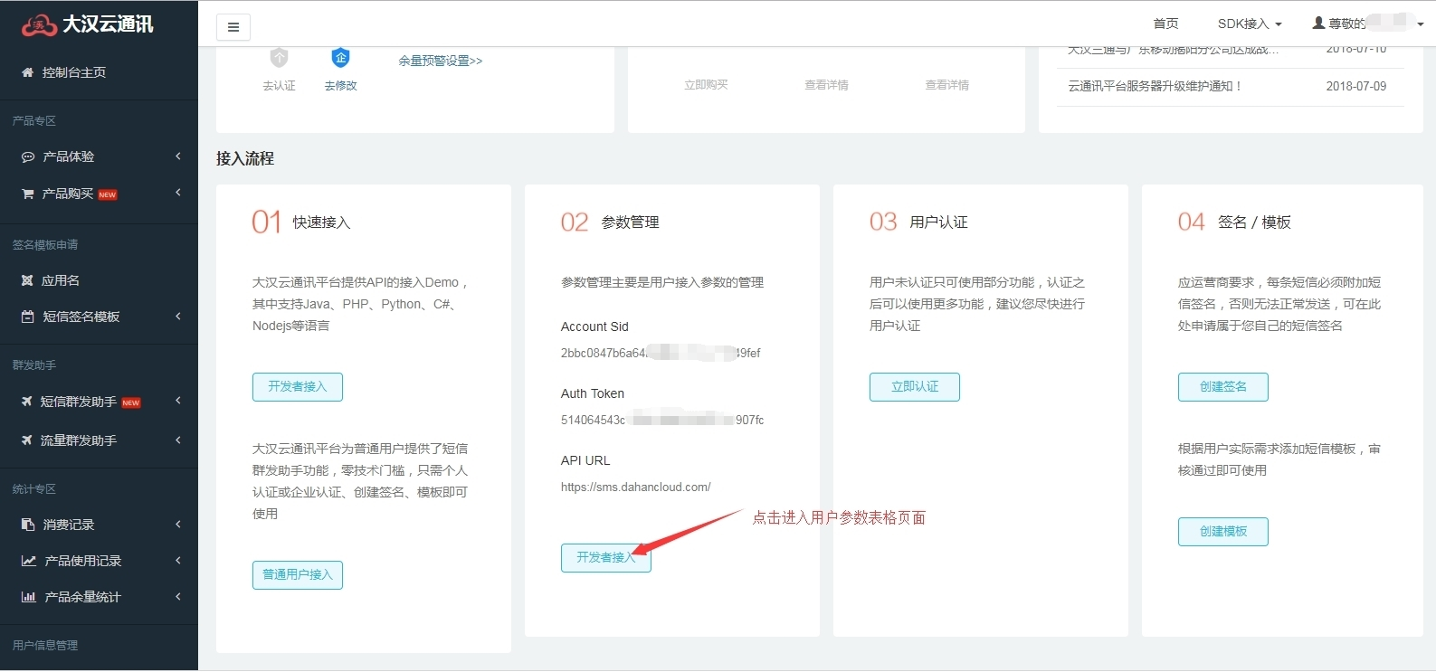Click the 产品余量统计 bar chart icon
1436x672 pixels.
pos(28,597)
